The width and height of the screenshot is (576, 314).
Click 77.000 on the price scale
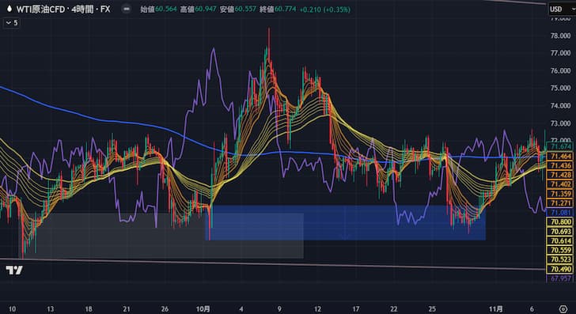pyautogui.click(x=560, y=53)
